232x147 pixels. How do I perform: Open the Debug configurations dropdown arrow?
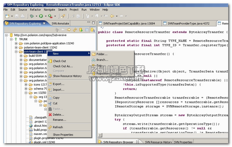[36, 16]
